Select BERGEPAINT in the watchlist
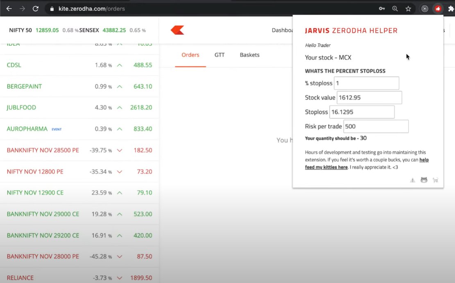455x283 pixels. pos(25,87)
